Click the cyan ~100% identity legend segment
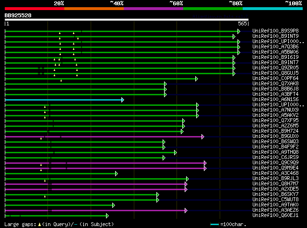Viewport: 307px width, 228px height. [x=273, y=9]
